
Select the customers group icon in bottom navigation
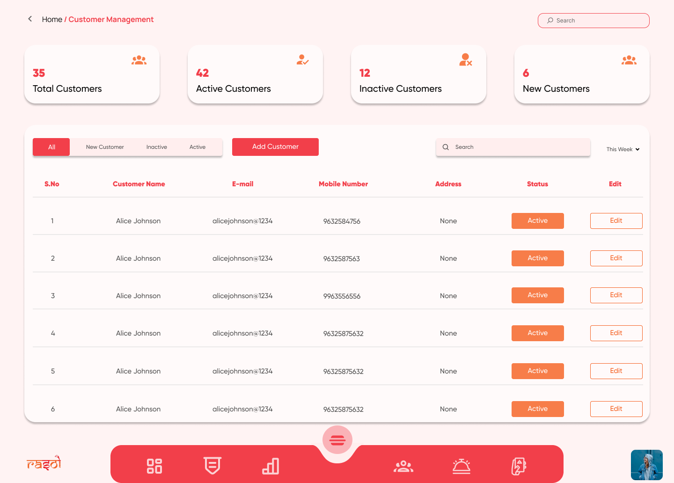point(403,466)
